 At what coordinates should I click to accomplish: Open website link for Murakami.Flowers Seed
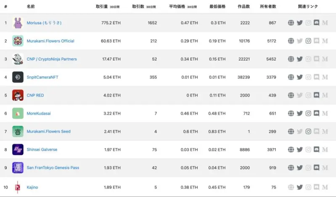[x=291, y=131]
